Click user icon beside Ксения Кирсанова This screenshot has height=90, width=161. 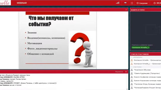tap(132, 80)
